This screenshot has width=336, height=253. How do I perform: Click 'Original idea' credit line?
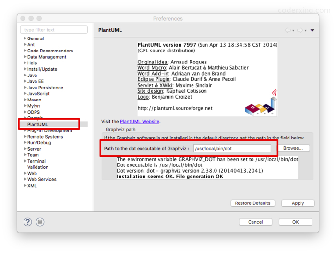pos(172,62)
